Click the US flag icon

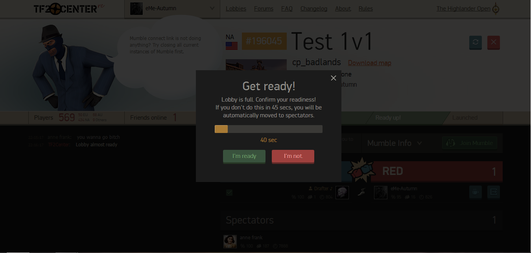tap(232, 46)
